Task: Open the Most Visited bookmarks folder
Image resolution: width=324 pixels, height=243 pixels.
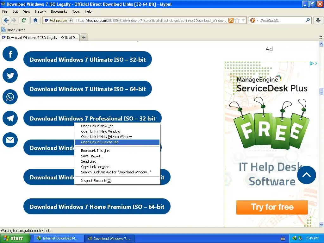Action: (x=13, y=30)
